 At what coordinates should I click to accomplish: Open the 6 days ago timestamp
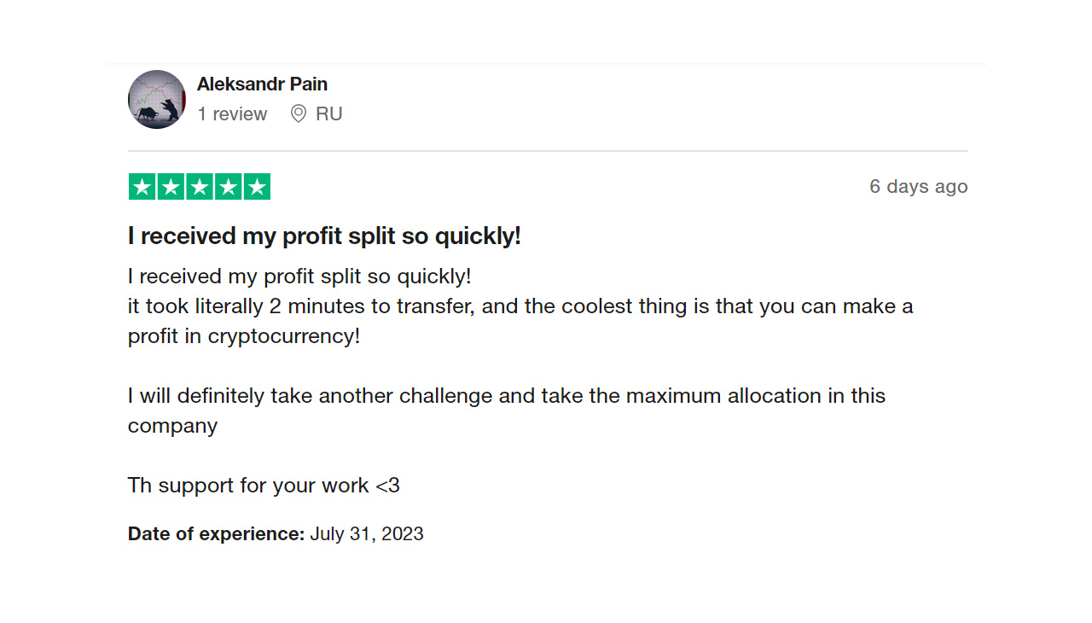pyautogui.click(x=919, y=186)
